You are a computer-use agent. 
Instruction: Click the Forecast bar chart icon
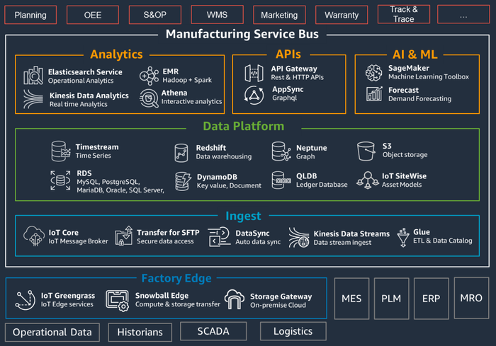click(x=374, y=94)
